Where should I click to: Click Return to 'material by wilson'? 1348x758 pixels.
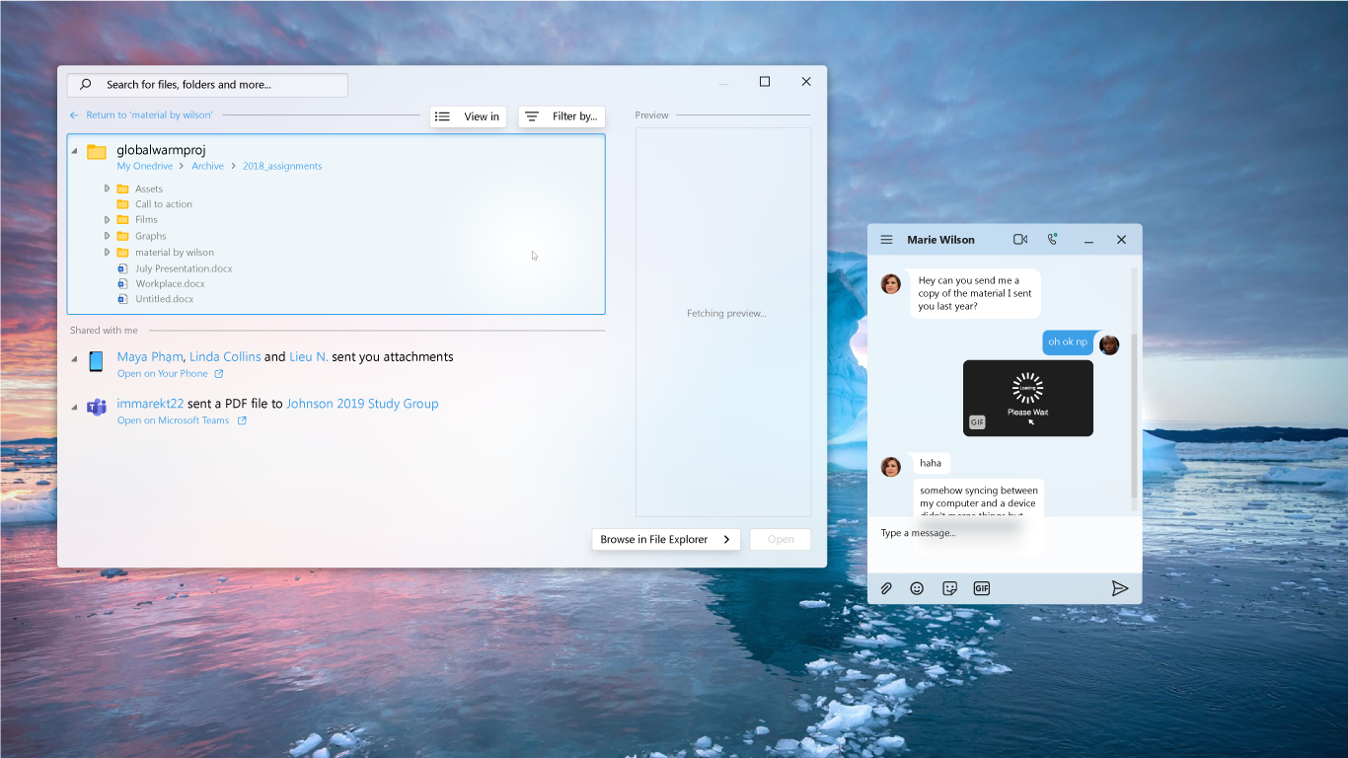[149, 114]
